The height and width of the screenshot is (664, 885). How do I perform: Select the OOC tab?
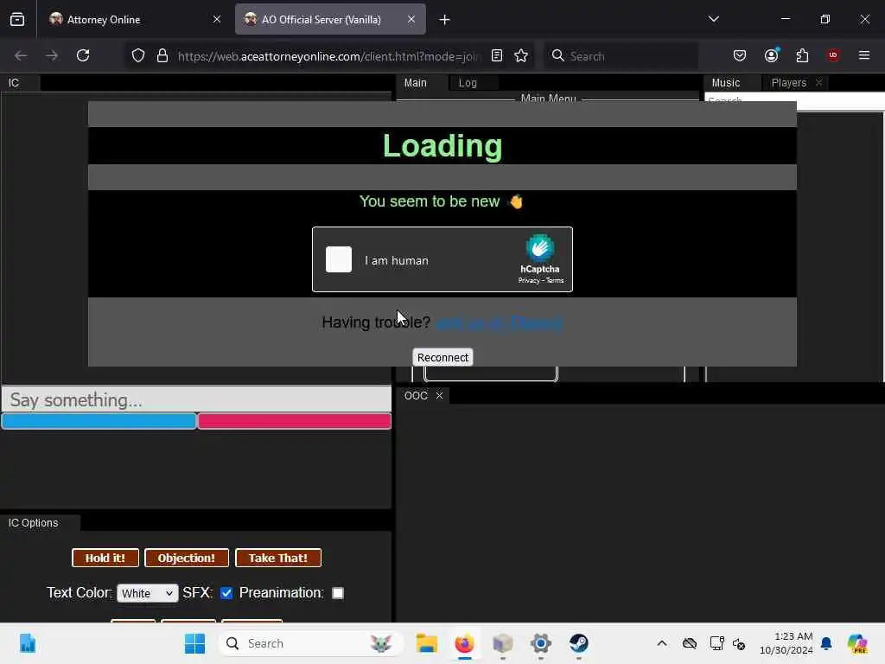416,396
